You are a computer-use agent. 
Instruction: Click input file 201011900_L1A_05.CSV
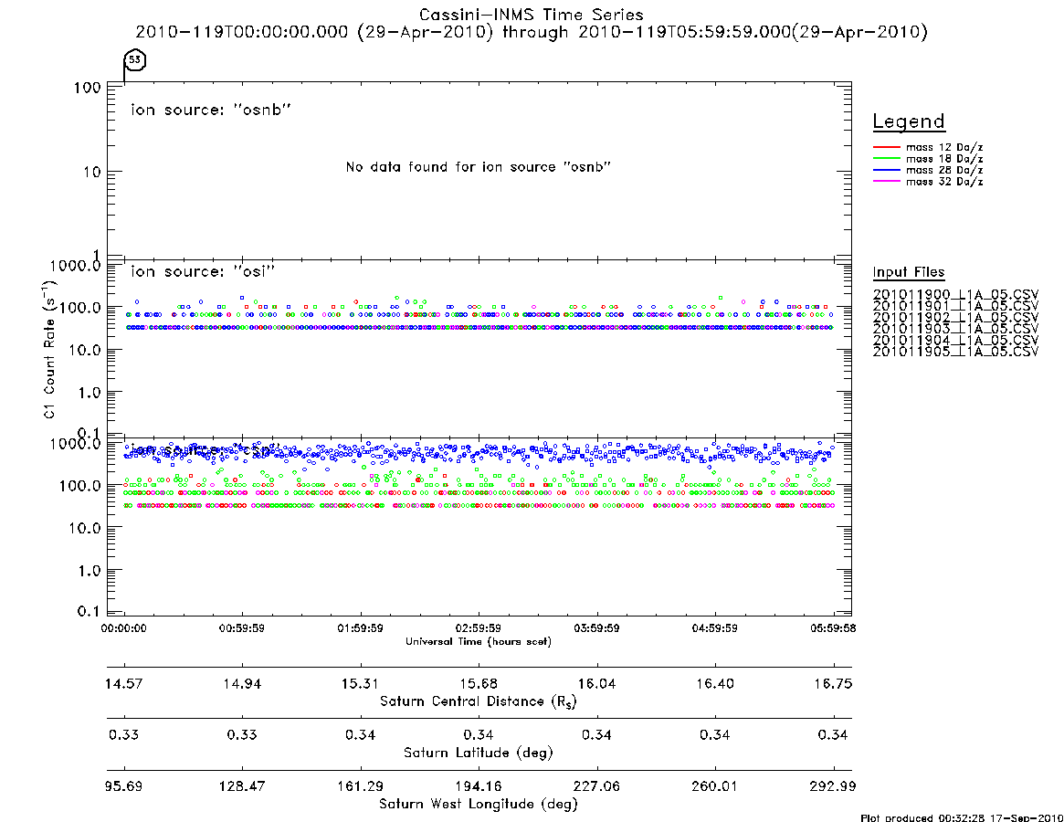955,295
